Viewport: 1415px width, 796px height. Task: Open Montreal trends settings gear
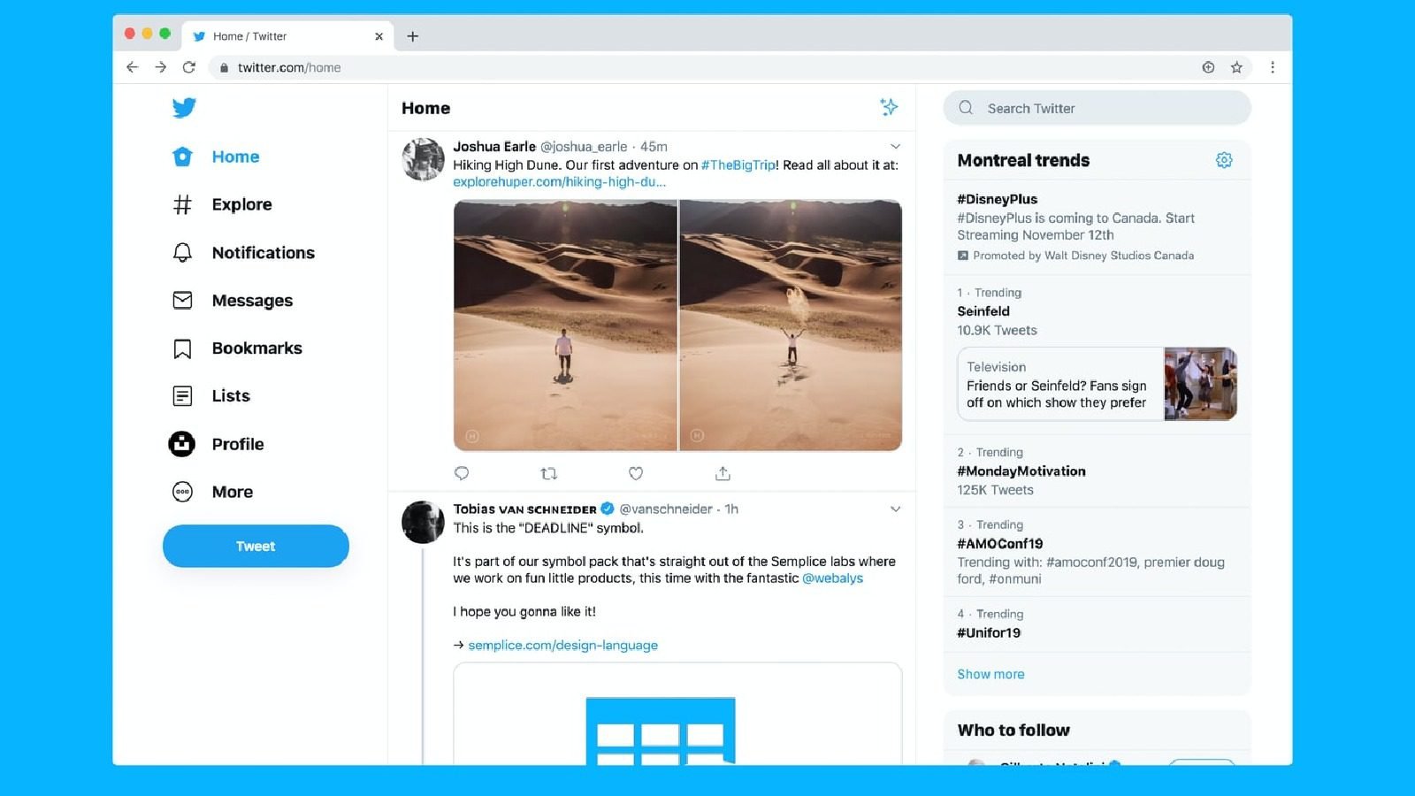1223,160
